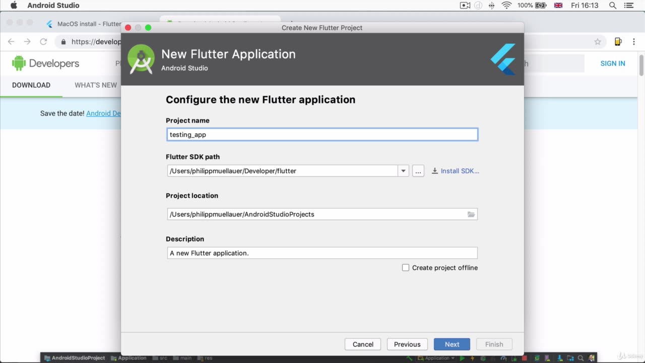The height and width of the screenshot is (363, 645).
Task: Click the disabled Finish button
Action: (494, 344)
